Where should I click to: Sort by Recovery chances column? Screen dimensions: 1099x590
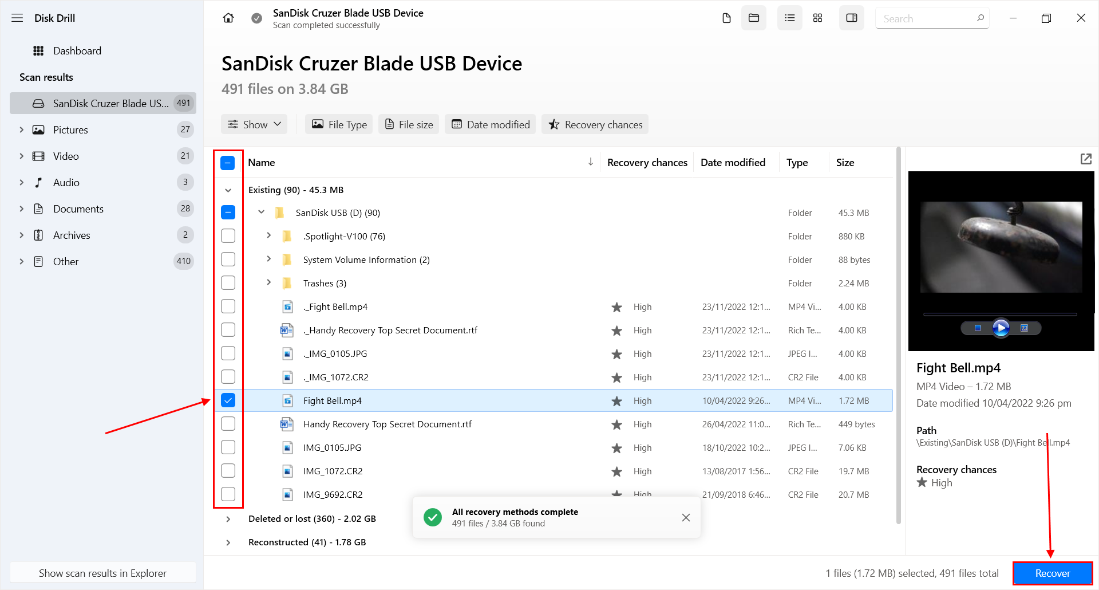pos(647,163)
